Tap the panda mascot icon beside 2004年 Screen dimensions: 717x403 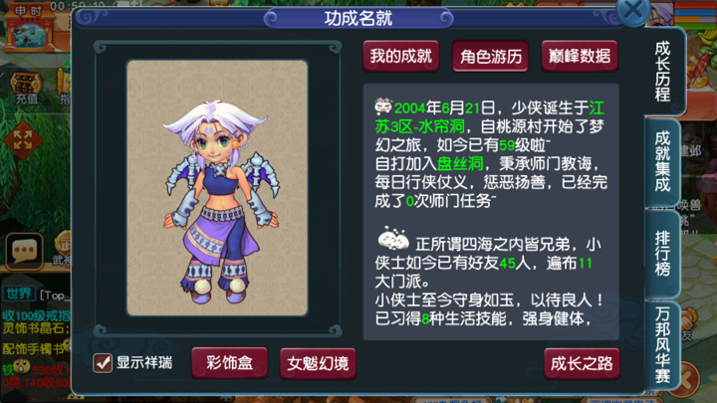[383, 105]
